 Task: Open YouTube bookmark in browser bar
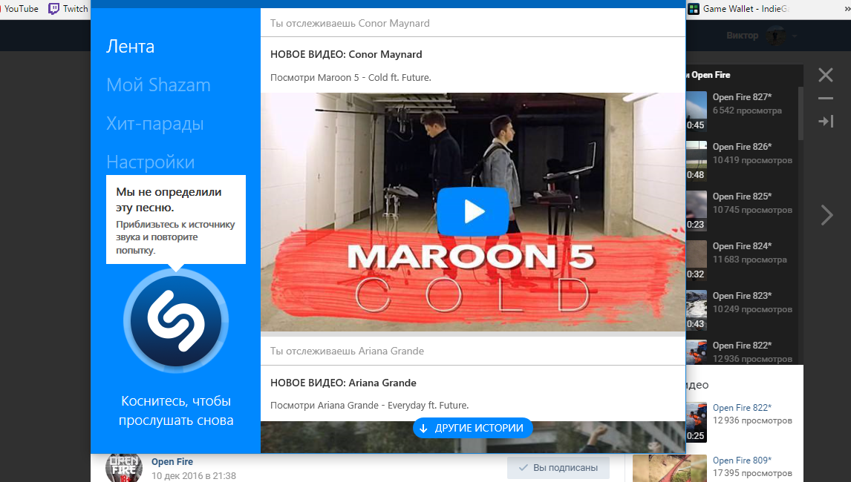[x=19, y=9]
